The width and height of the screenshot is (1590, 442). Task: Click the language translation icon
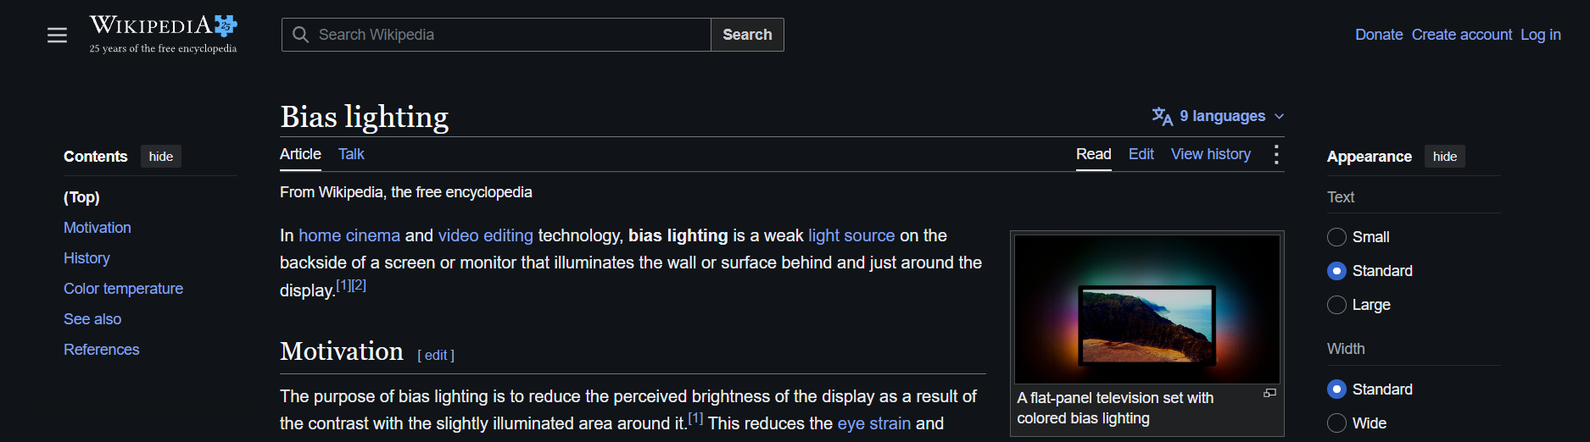pyautogui.click(x=1162, y=116)
